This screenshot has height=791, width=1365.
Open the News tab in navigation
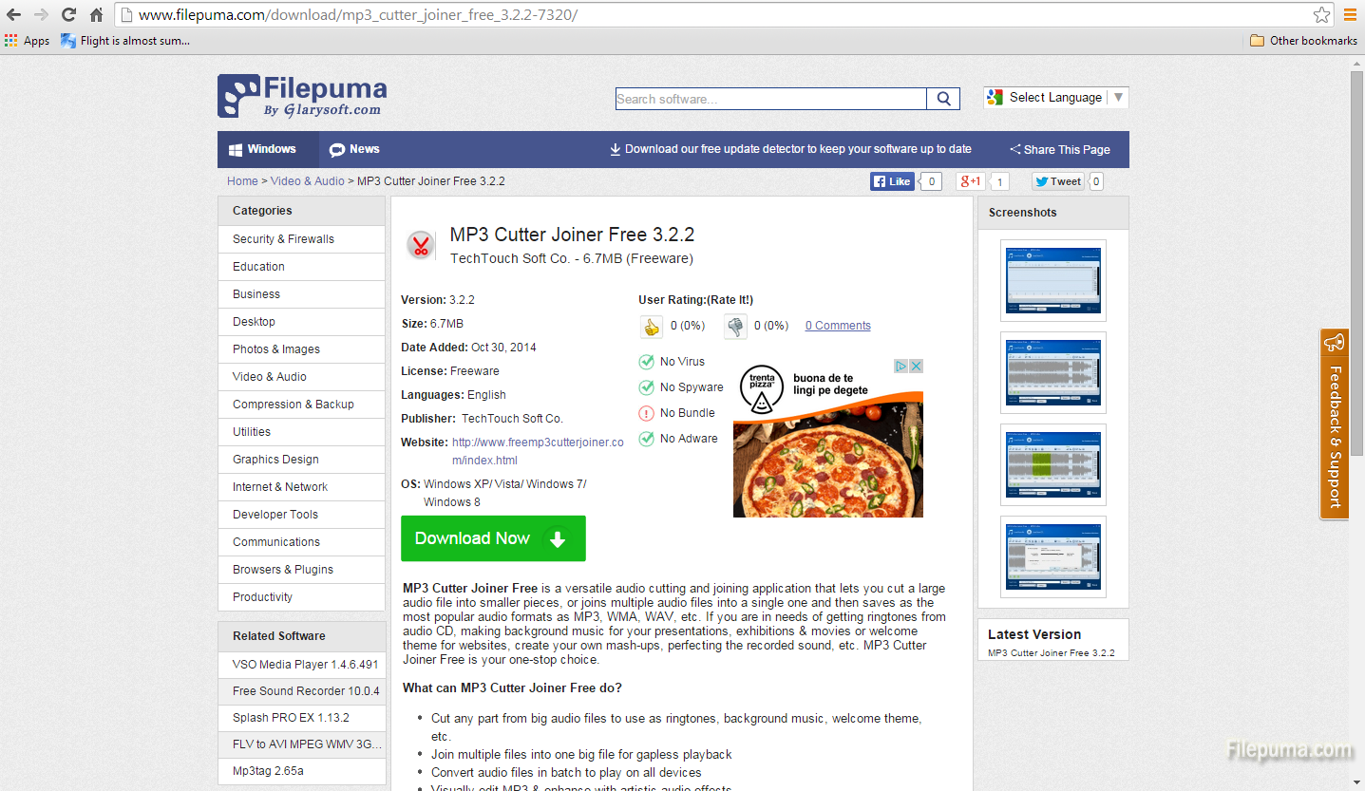(x=354, y=149)
